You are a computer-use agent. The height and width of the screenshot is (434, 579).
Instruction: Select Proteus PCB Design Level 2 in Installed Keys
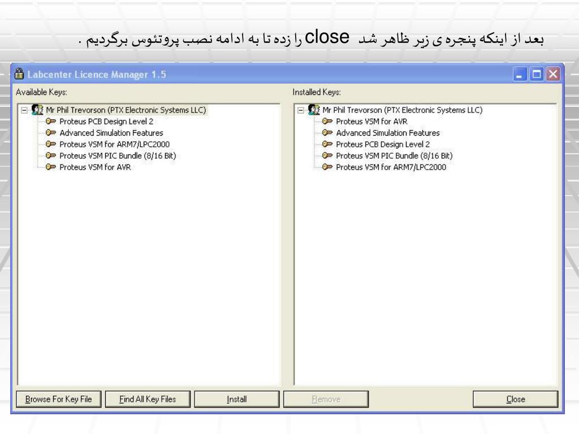pos(383,144)
